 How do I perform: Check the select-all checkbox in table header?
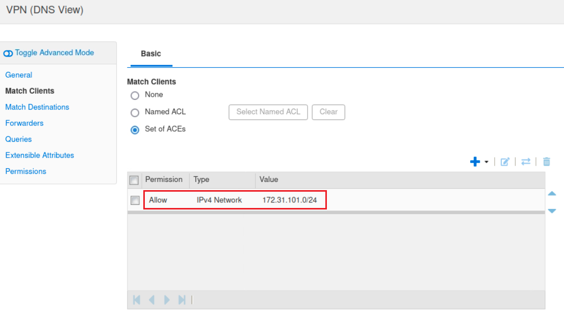[134, 180]
